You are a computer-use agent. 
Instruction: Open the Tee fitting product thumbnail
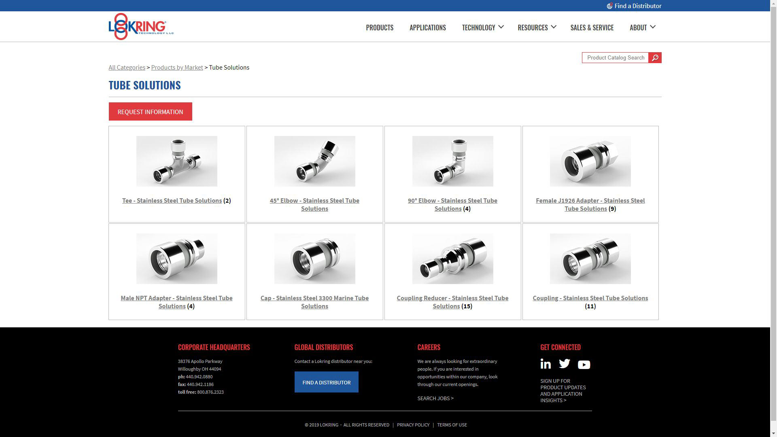176,161
